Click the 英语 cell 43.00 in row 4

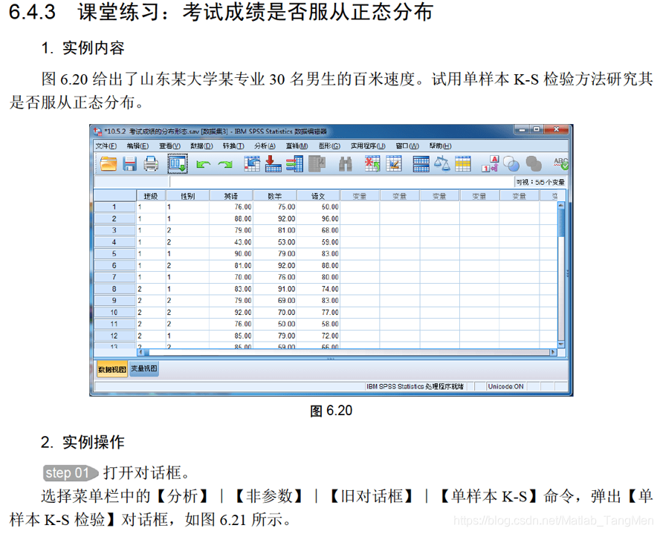click(231, 242)
